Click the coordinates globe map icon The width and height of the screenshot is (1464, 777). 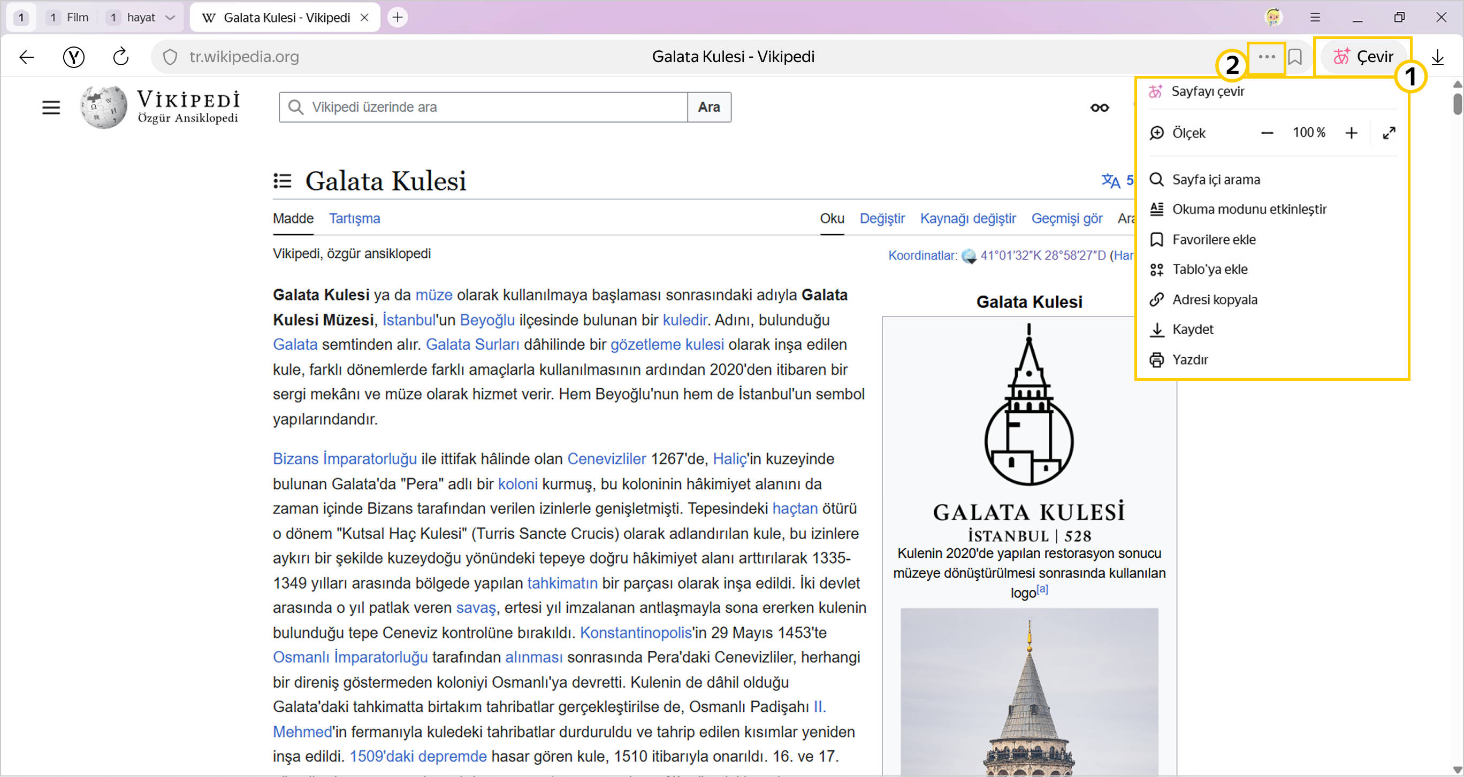tap(969, 256)
